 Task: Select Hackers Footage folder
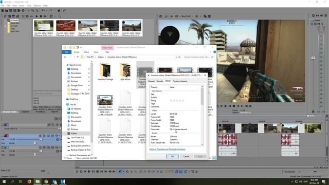pos(105,72)
